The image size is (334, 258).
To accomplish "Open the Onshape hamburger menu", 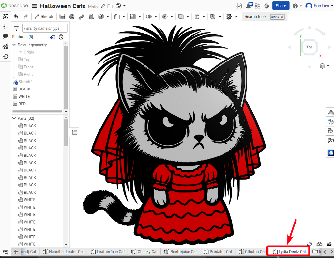I will [34, 6].
